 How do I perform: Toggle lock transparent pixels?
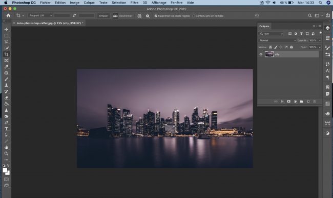pos(270,47)
